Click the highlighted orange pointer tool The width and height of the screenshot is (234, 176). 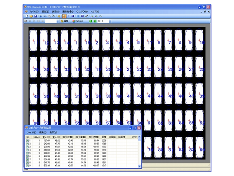64,16
